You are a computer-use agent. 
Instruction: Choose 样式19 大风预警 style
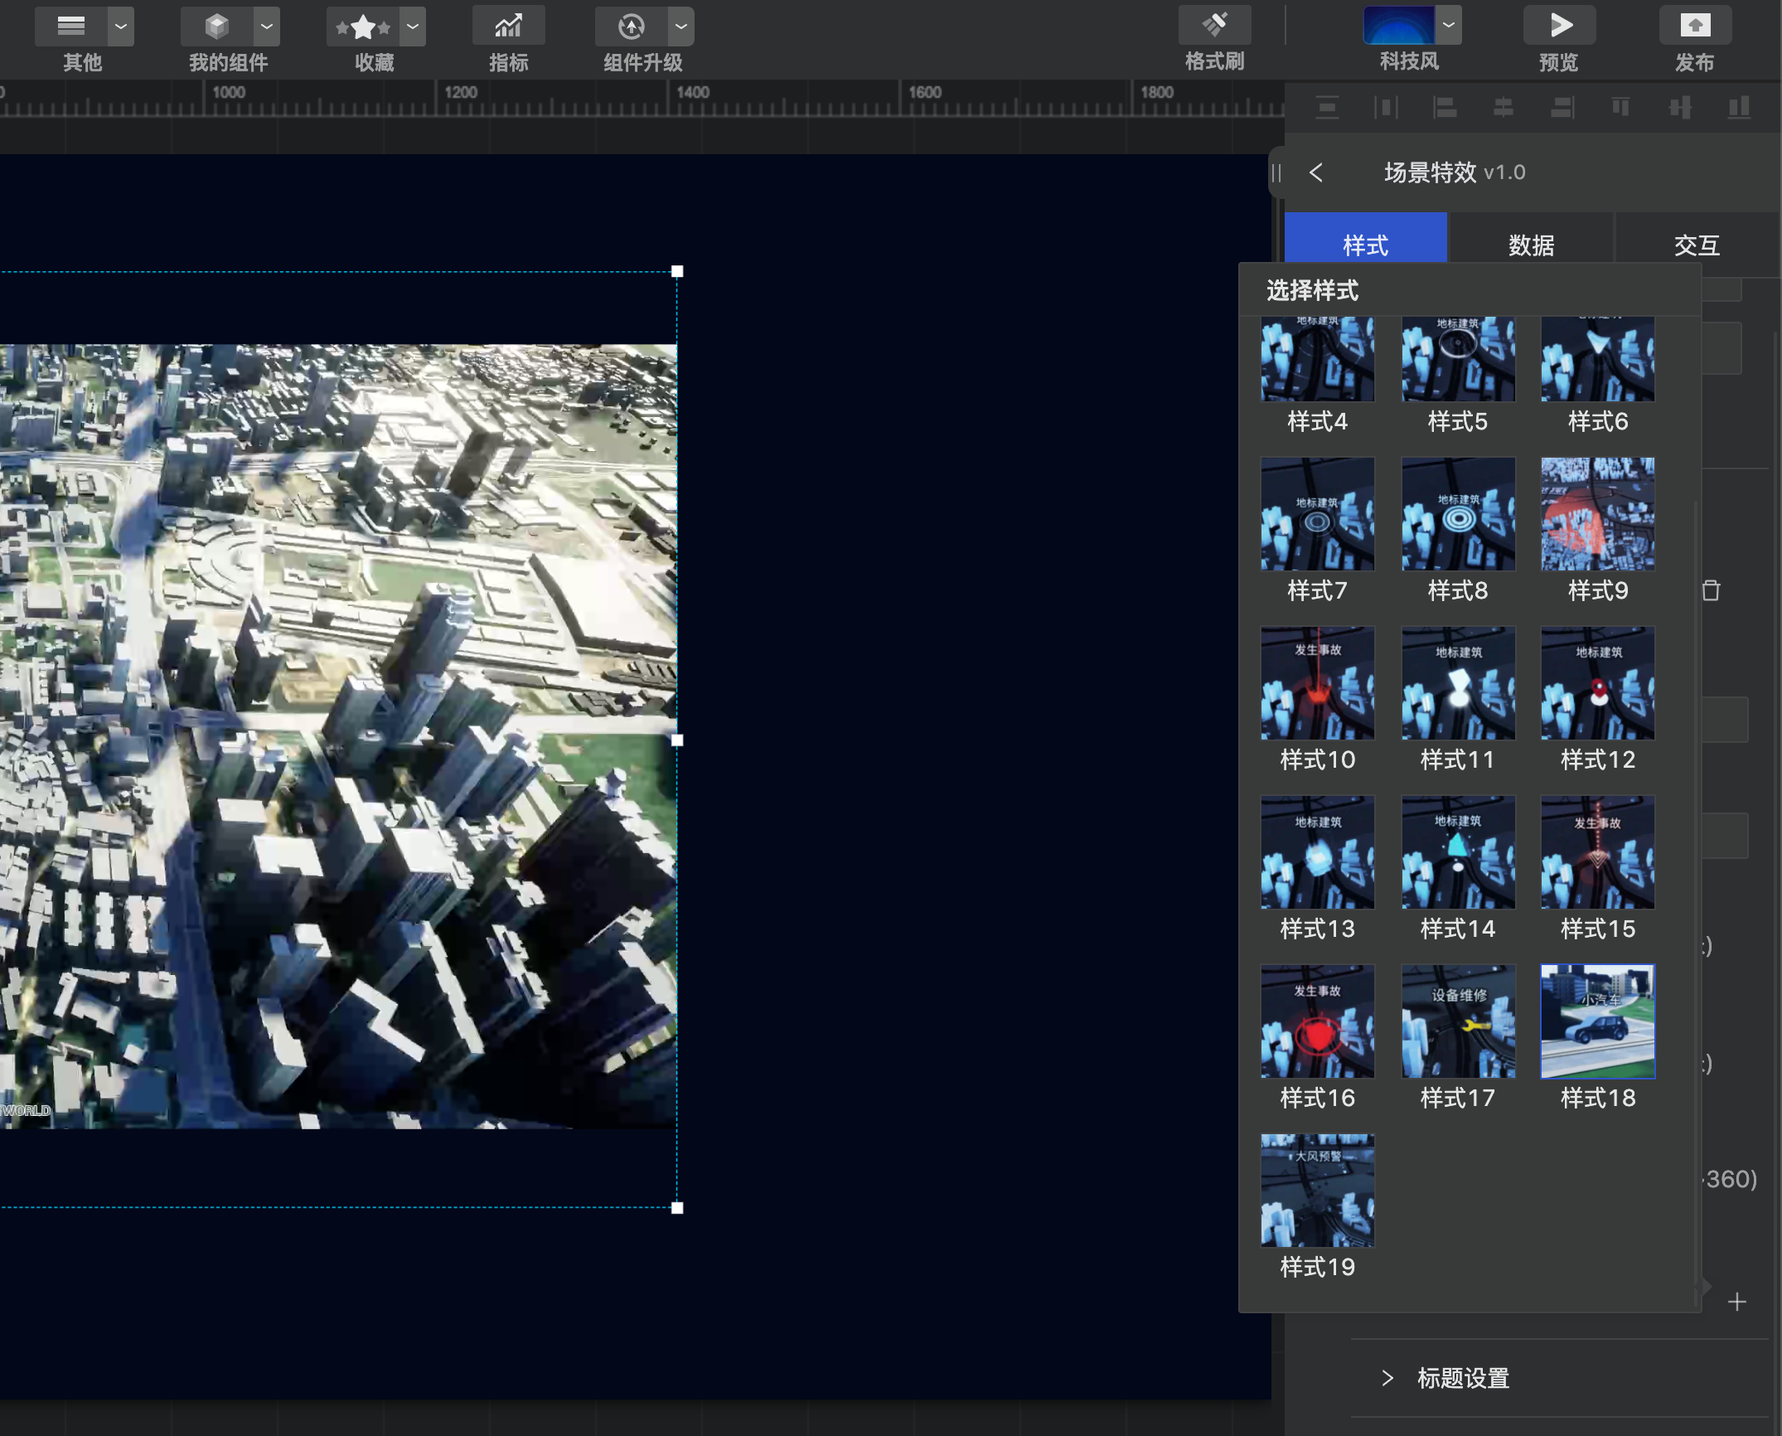(x=1318, y=1191)
